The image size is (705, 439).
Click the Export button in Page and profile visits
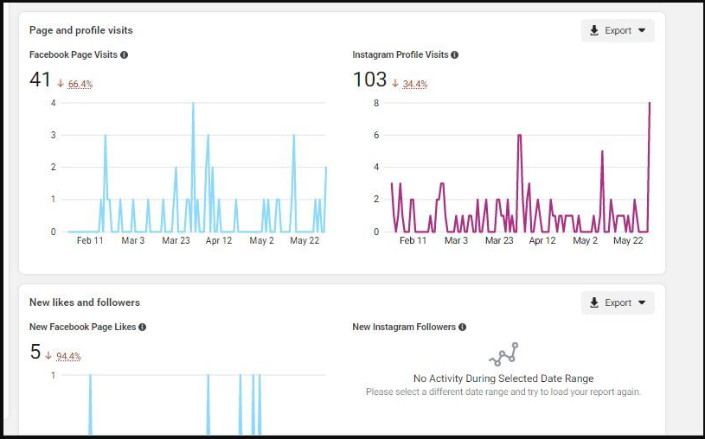[618, 30]
